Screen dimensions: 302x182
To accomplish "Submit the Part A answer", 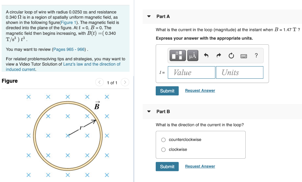I will pos(167,91).
